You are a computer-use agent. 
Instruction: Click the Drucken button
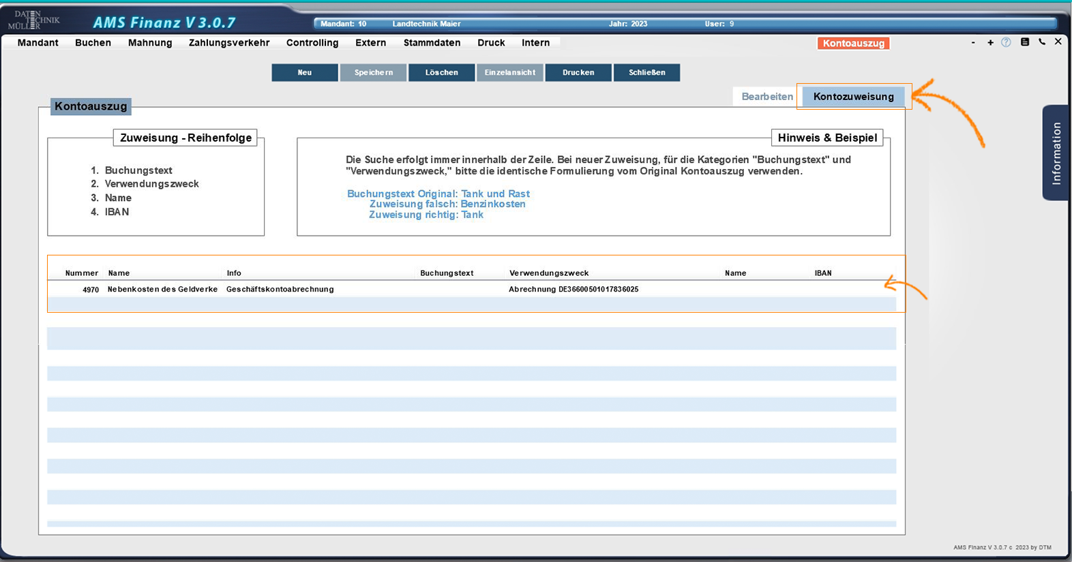[x=578, y=72]
